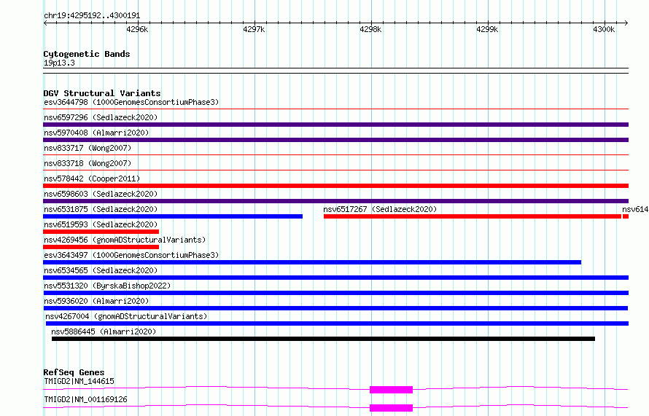The height and width of the screenshot is (416, 649).
Task: Open nsv5531320 (ByrskaBishop2022) label
Action: point(107,286)
